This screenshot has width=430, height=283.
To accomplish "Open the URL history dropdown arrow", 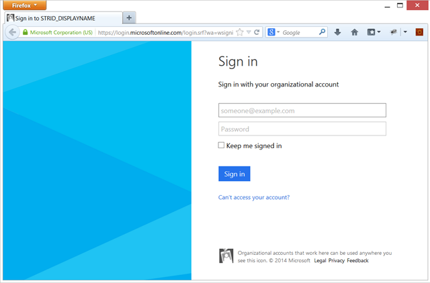I will pyautogui.click(x=249, y=32).
